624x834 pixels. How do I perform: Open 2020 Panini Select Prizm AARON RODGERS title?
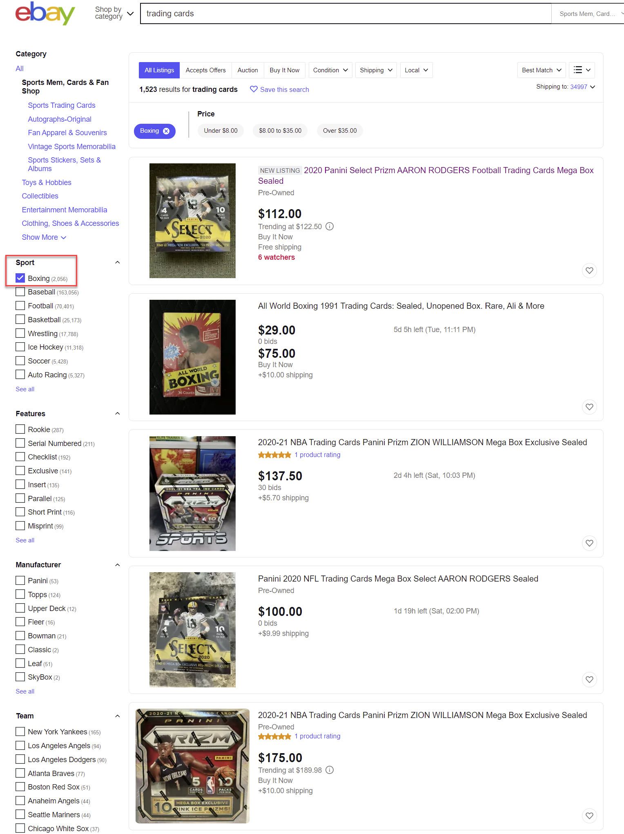coord(426,176)
